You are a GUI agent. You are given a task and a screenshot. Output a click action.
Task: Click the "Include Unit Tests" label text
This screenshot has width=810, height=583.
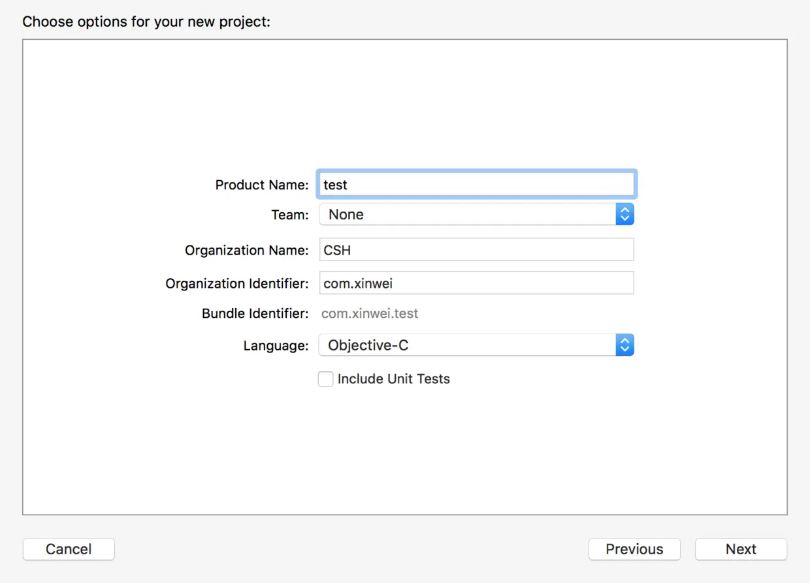click(393, 379)
